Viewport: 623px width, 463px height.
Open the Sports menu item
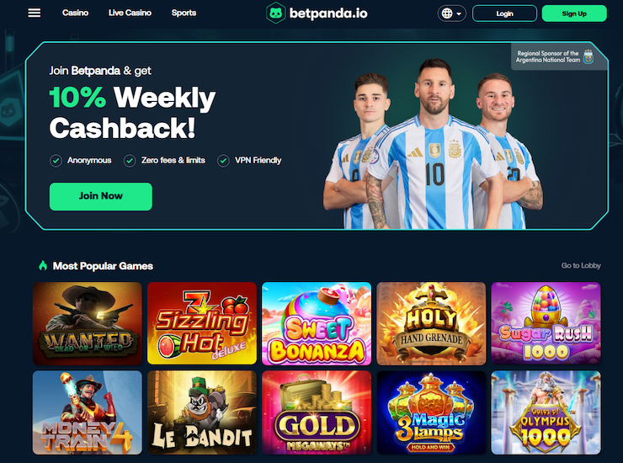[x=184, y=13]
